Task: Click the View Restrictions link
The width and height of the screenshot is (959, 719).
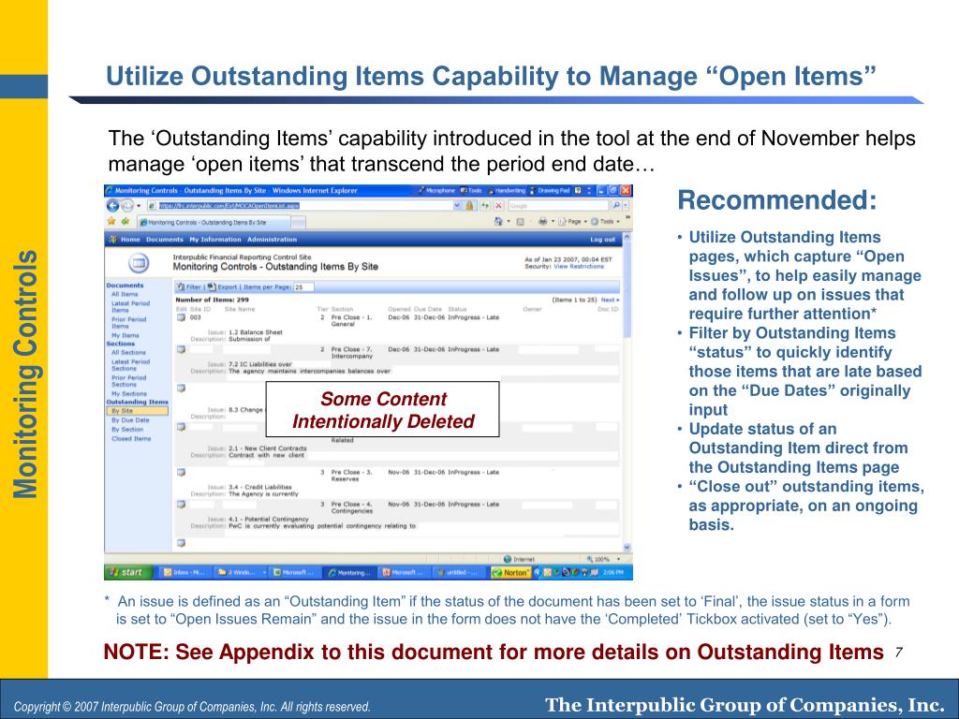Action: (578, 267)
